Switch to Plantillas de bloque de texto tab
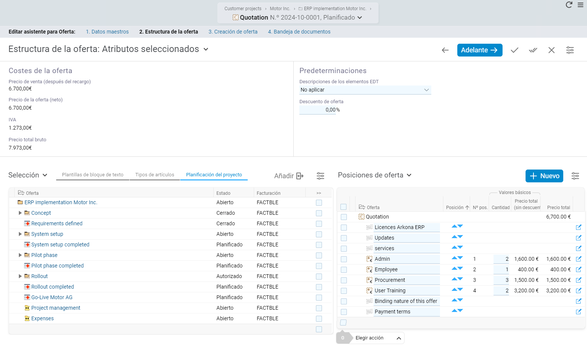 click(x=93, y=175)
